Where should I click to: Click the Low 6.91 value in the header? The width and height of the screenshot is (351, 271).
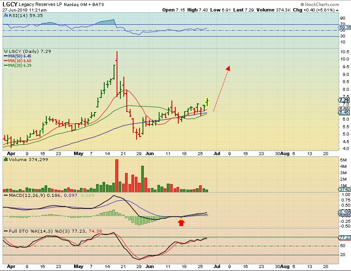(x=220, y=10)
